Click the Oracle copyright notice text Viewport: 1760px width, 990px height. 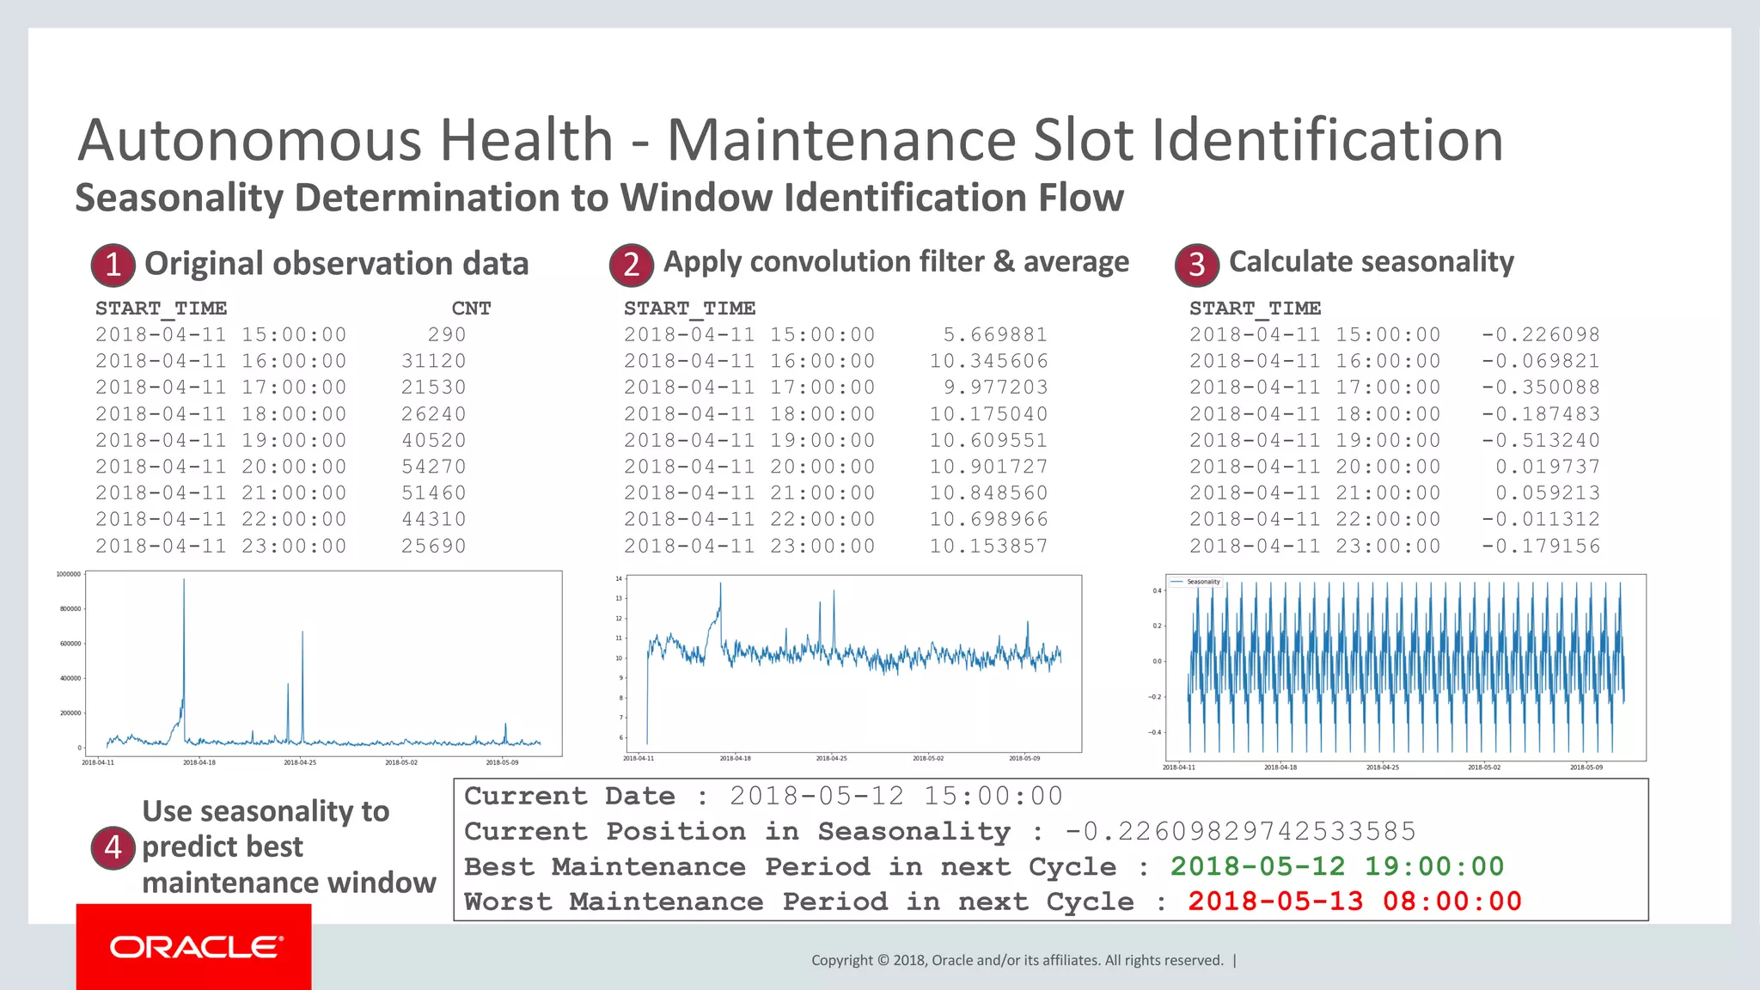point(1017,960)
